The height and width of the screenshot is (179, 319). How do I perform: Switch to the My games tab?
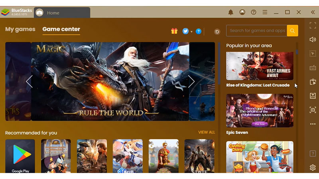point(20,29)
